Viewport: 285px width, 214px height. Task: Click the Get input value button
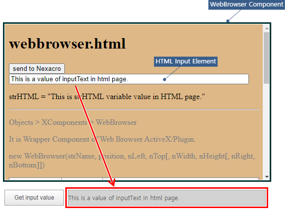click(34, 198)
